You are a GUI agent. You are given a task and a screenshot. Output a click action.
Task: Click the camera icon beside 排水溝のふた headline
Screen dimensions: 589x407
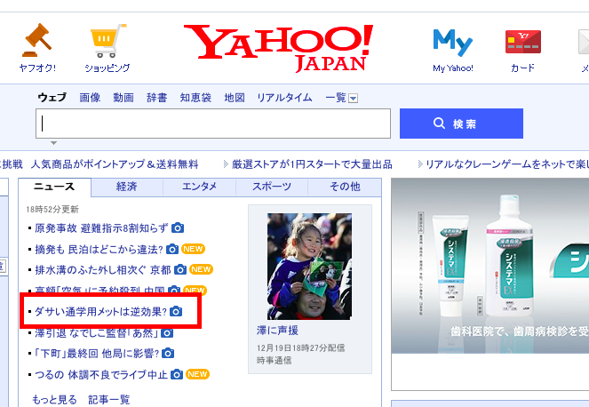(x=180, y=269)
